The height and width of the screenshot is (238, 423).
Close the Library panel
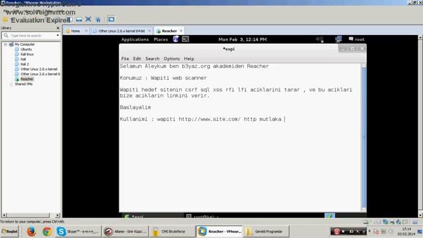pyautogui.click(x=58, y=28)
